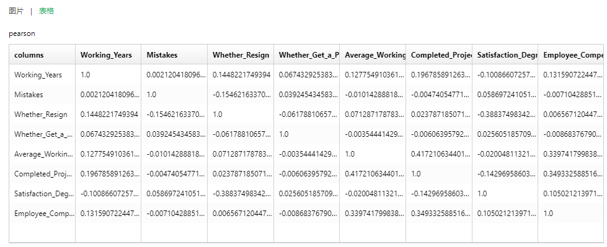Click 1.0 in the Average_Workin... row
The height and width of the screenshot is (247, 607).
point(350,154)
